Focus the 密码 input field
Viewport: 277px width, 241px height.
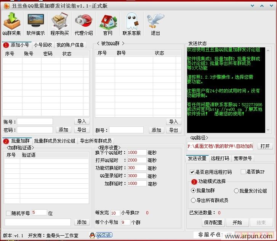coord(35,130)
